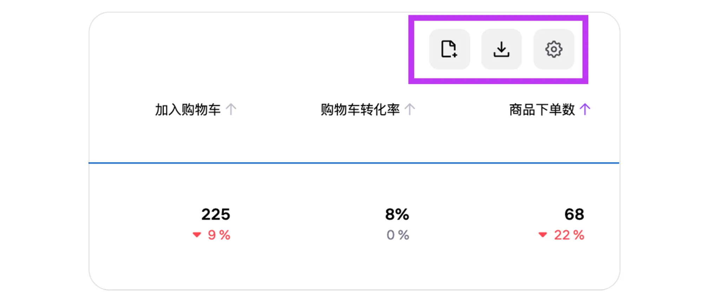Image resolution: width=708 pixels, height=300 pixels.
Task: Click the percent sign in gray 0 %
Action: [404, 235]
